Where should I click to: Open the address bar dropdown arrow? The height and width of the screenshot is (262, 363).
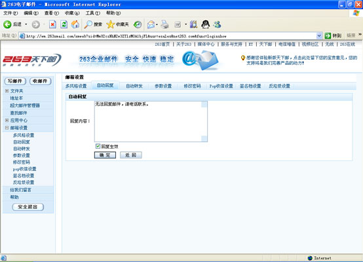[319, 36]
